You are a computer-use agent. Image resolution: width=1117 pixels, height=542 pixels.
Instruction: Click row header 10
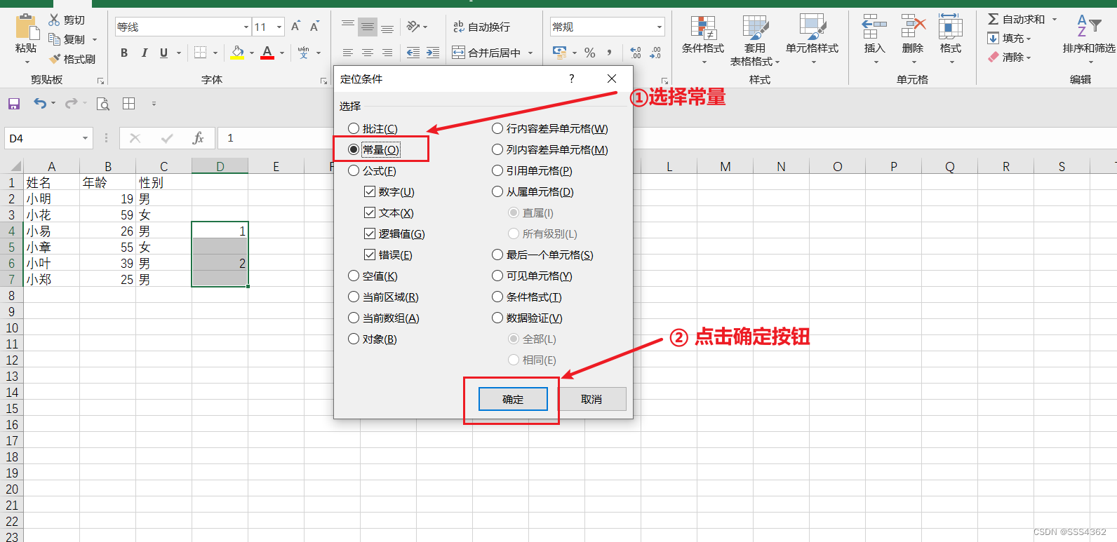pyautogui.click(x=12, y=327)
